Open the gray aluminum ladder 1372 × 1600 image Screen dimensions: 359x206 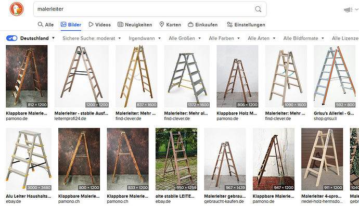[187, 76]
